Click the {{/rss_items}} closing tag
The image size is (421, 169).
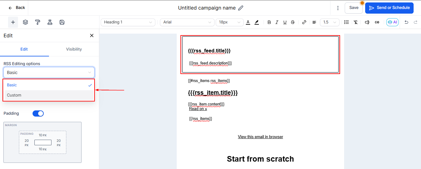(x=201, y=119)
